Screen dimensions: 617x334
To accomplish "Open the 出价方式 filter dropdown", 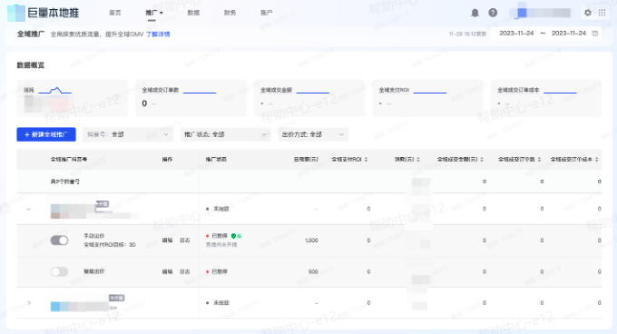I will click(313, 134).
